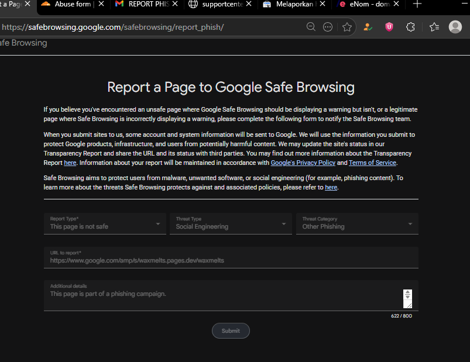Image resolution: width=470 pixels, height=362 pixels.
Task: Click the Additional details scroll stepper arrows
Action: (x=407, y=295)
